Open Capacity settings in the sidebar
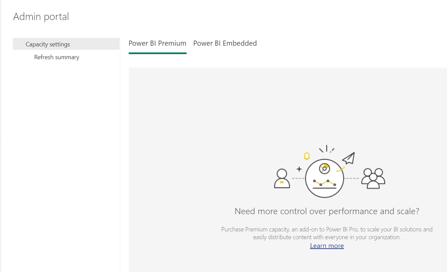This screenshot has height=272, width=447. (x=66, y=44)
